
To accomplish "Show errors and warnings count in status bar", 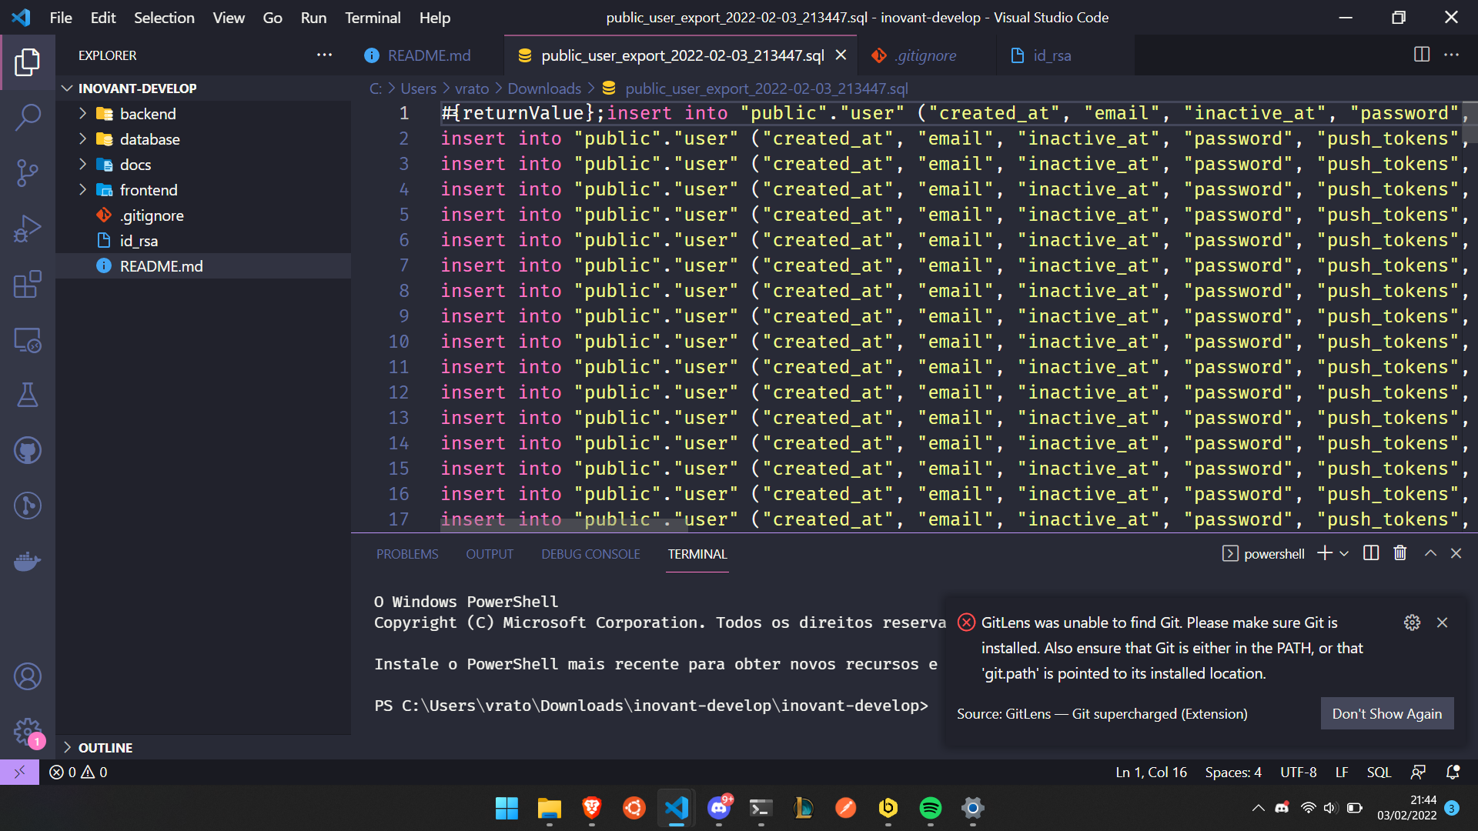I will 79,772.
